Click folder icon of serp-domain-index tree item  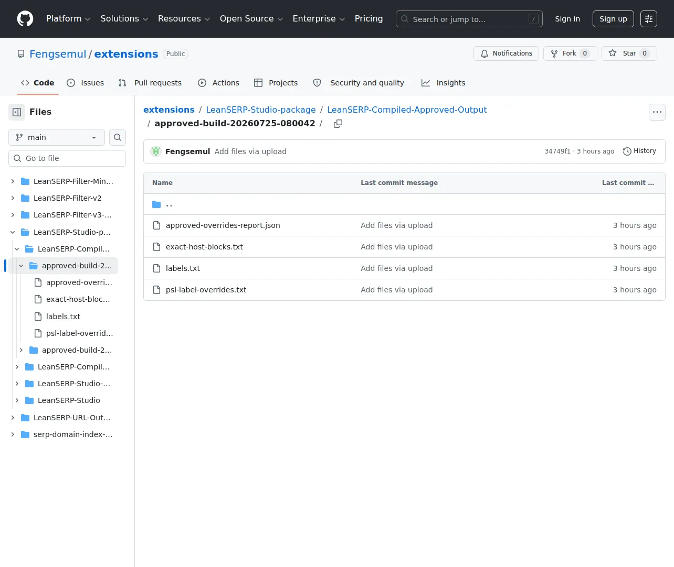[25, 434]
